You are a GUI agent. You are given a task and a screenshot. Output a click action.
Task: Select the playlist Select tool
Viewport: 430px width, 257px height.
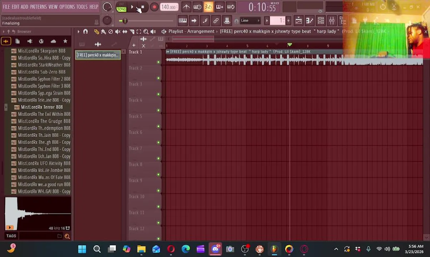[x=139, y=32]
